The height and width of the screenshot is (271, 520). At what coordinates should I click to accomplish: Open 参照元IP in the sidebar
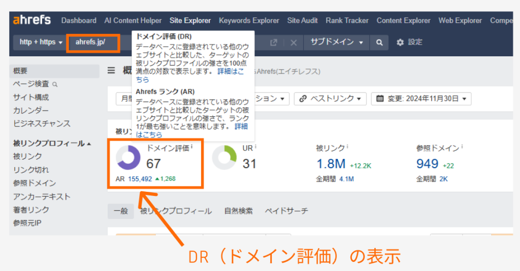pos(27,223)
